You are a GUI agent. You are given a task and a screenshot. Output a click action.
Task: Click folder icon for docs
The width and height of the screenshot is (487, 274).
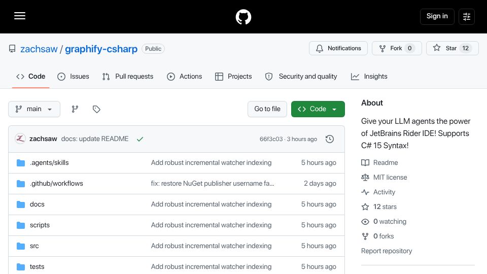tap(21, 204)
